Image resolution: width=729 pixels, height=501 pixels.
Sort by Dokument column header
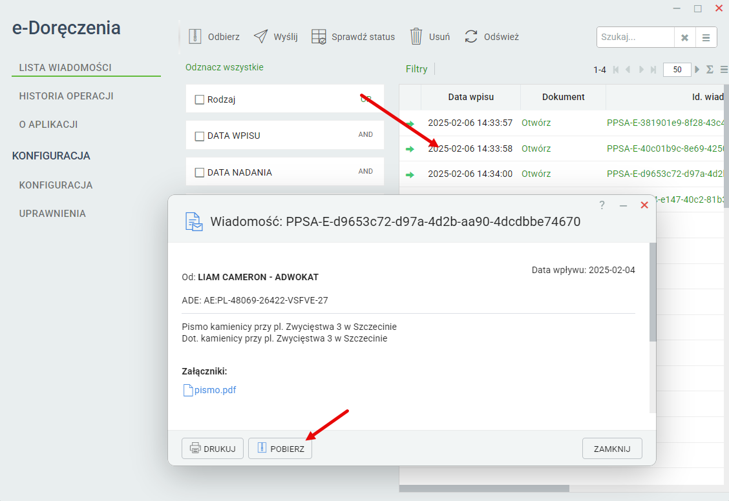tap(564, 97)
